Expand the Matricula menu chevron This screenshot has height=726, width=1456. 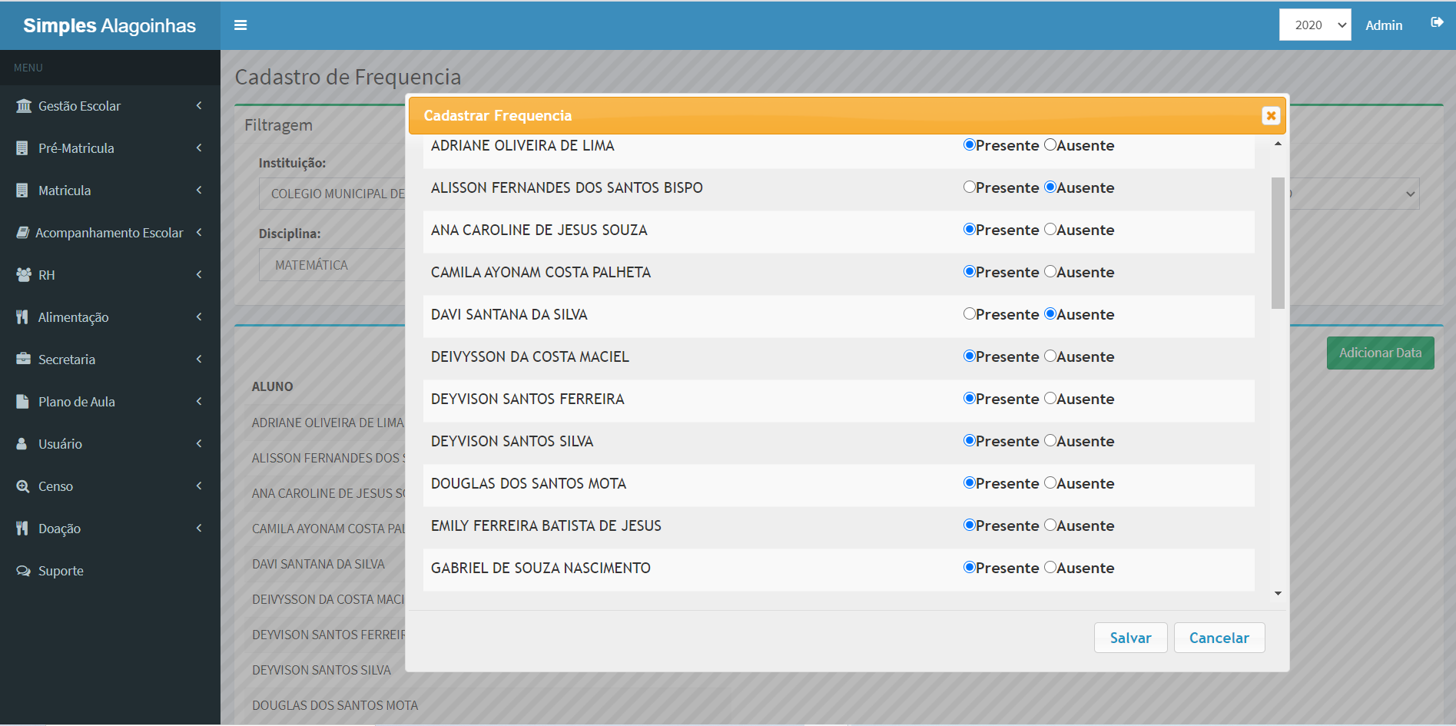pos(199,190)
